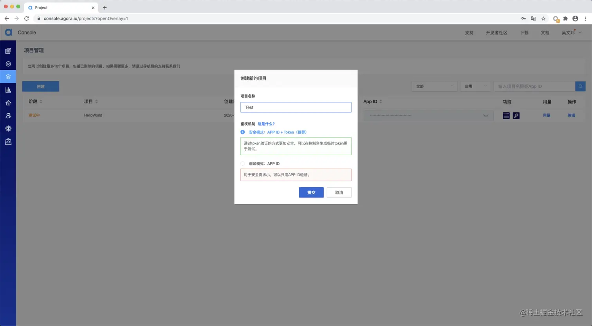Click the browser back arrow

pyautogui.click(x=7, y=18)
